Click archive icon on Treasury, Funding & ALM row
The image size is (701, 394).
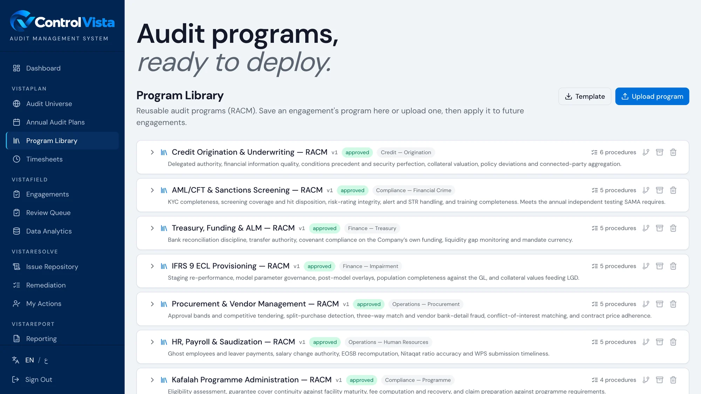coord(660,228)
